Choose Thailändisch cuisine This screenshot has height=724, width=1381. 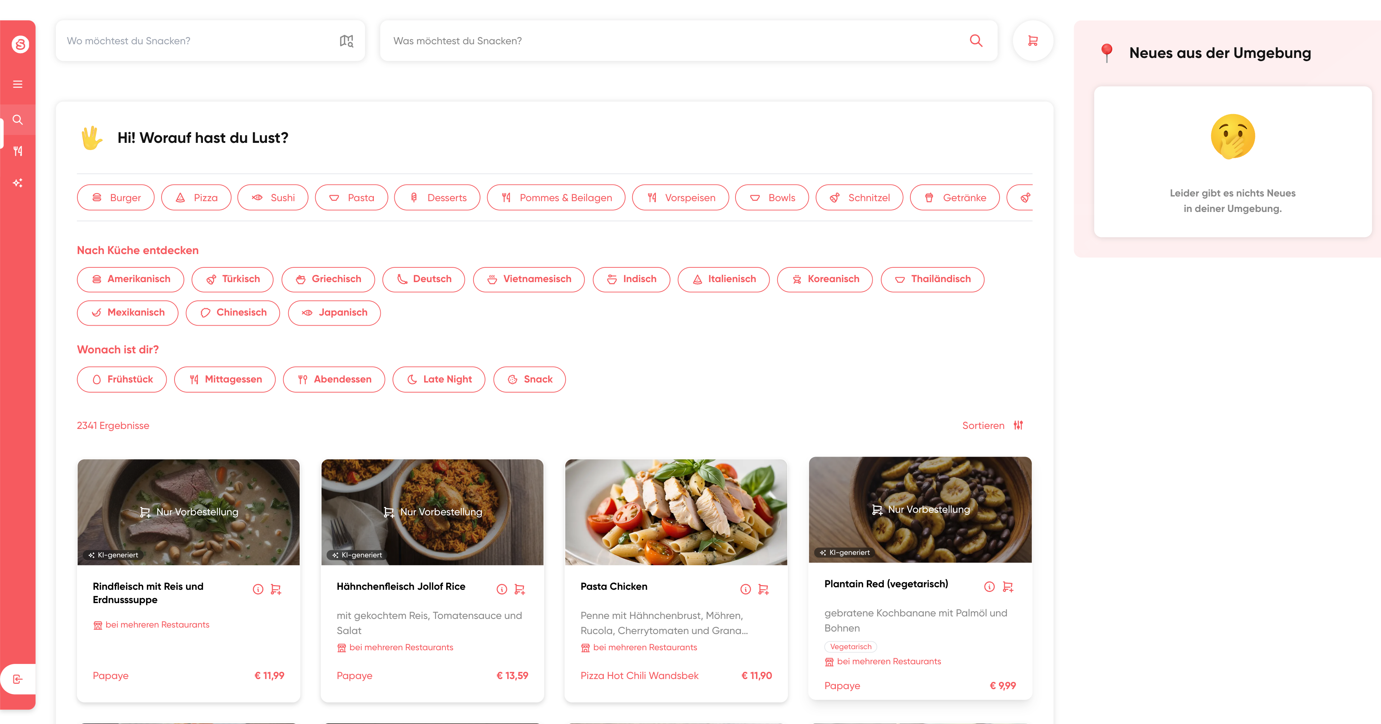(932, 279)
